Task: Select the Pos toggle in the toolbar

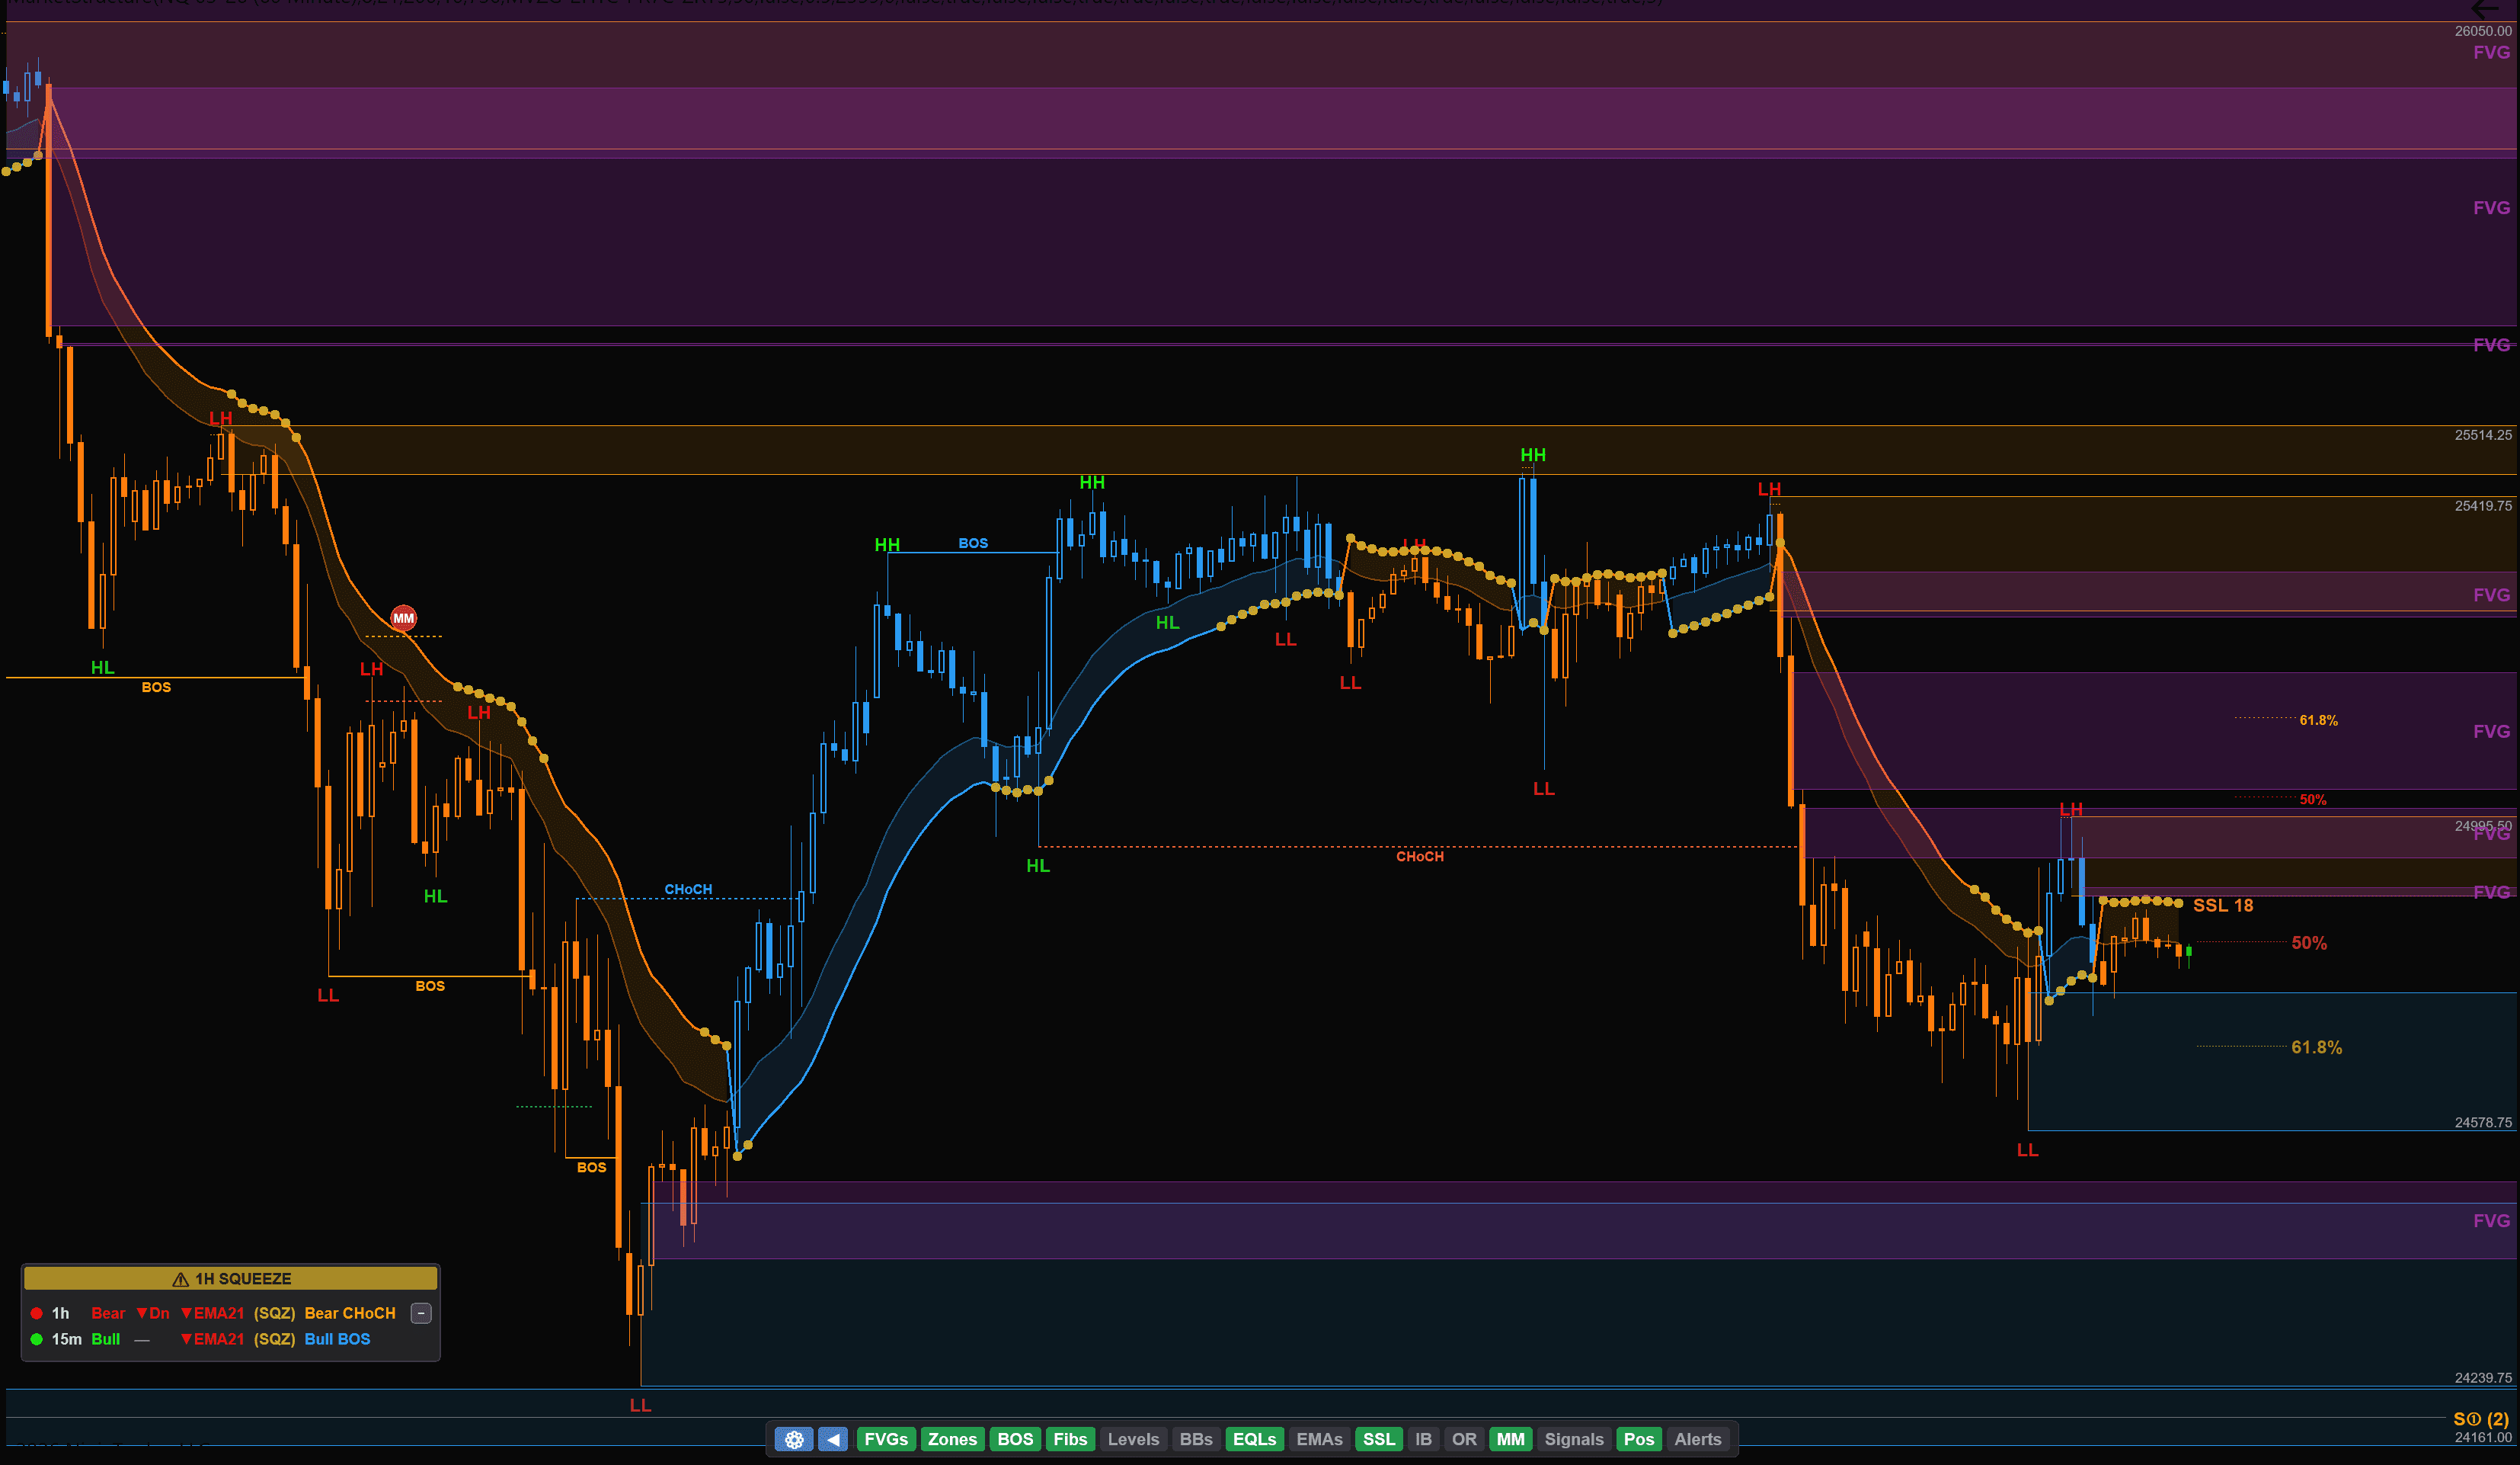Action: (x=1639, y=1439)
